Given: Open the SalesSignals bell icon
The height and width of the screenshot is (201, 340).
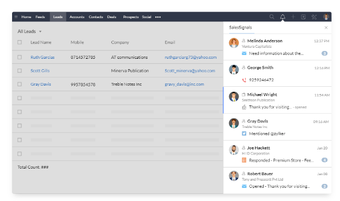Looking at the screenshot, I should point(282,16).
